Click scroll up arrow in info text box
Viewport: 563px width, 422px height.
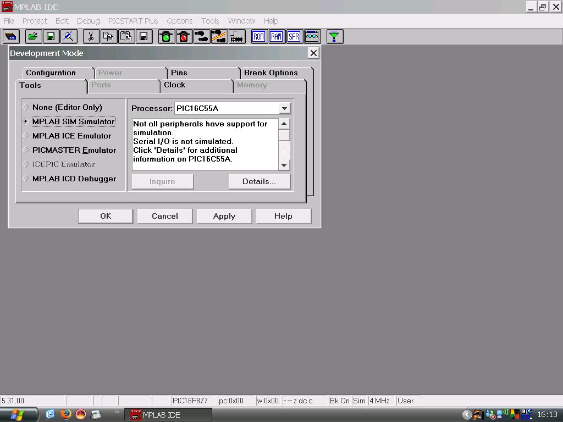click(284, 124)
